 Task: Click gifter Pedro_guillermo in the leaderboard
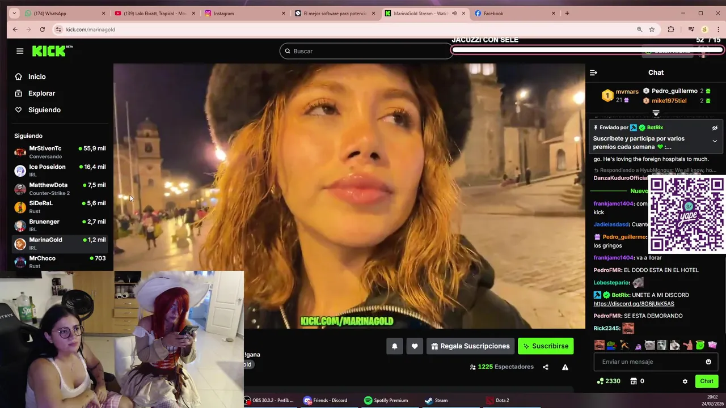point(674,91)
